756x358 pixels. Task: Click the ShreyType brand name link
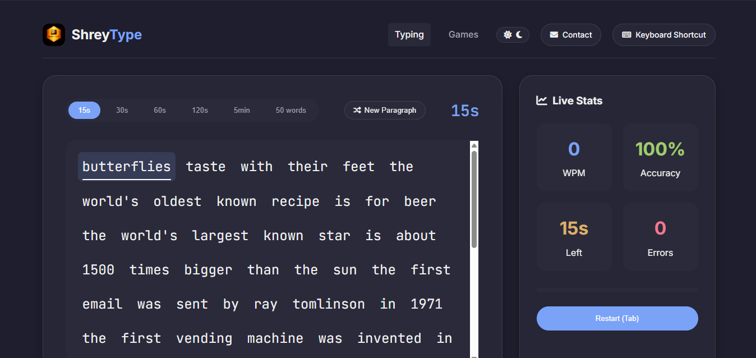click(107, 35)
